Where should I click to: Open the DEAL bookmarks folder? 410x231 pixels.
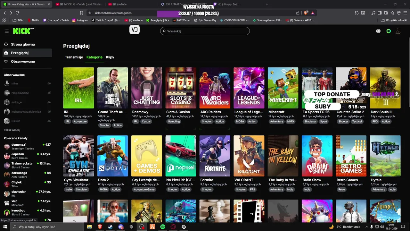[18, 20]
